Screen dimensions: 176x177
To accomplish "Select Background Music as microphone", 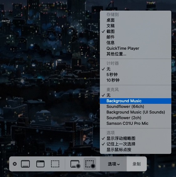I will [136, 101].
